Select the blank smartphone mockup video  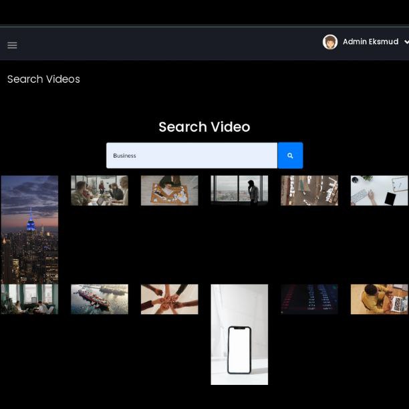click(239, 334)
